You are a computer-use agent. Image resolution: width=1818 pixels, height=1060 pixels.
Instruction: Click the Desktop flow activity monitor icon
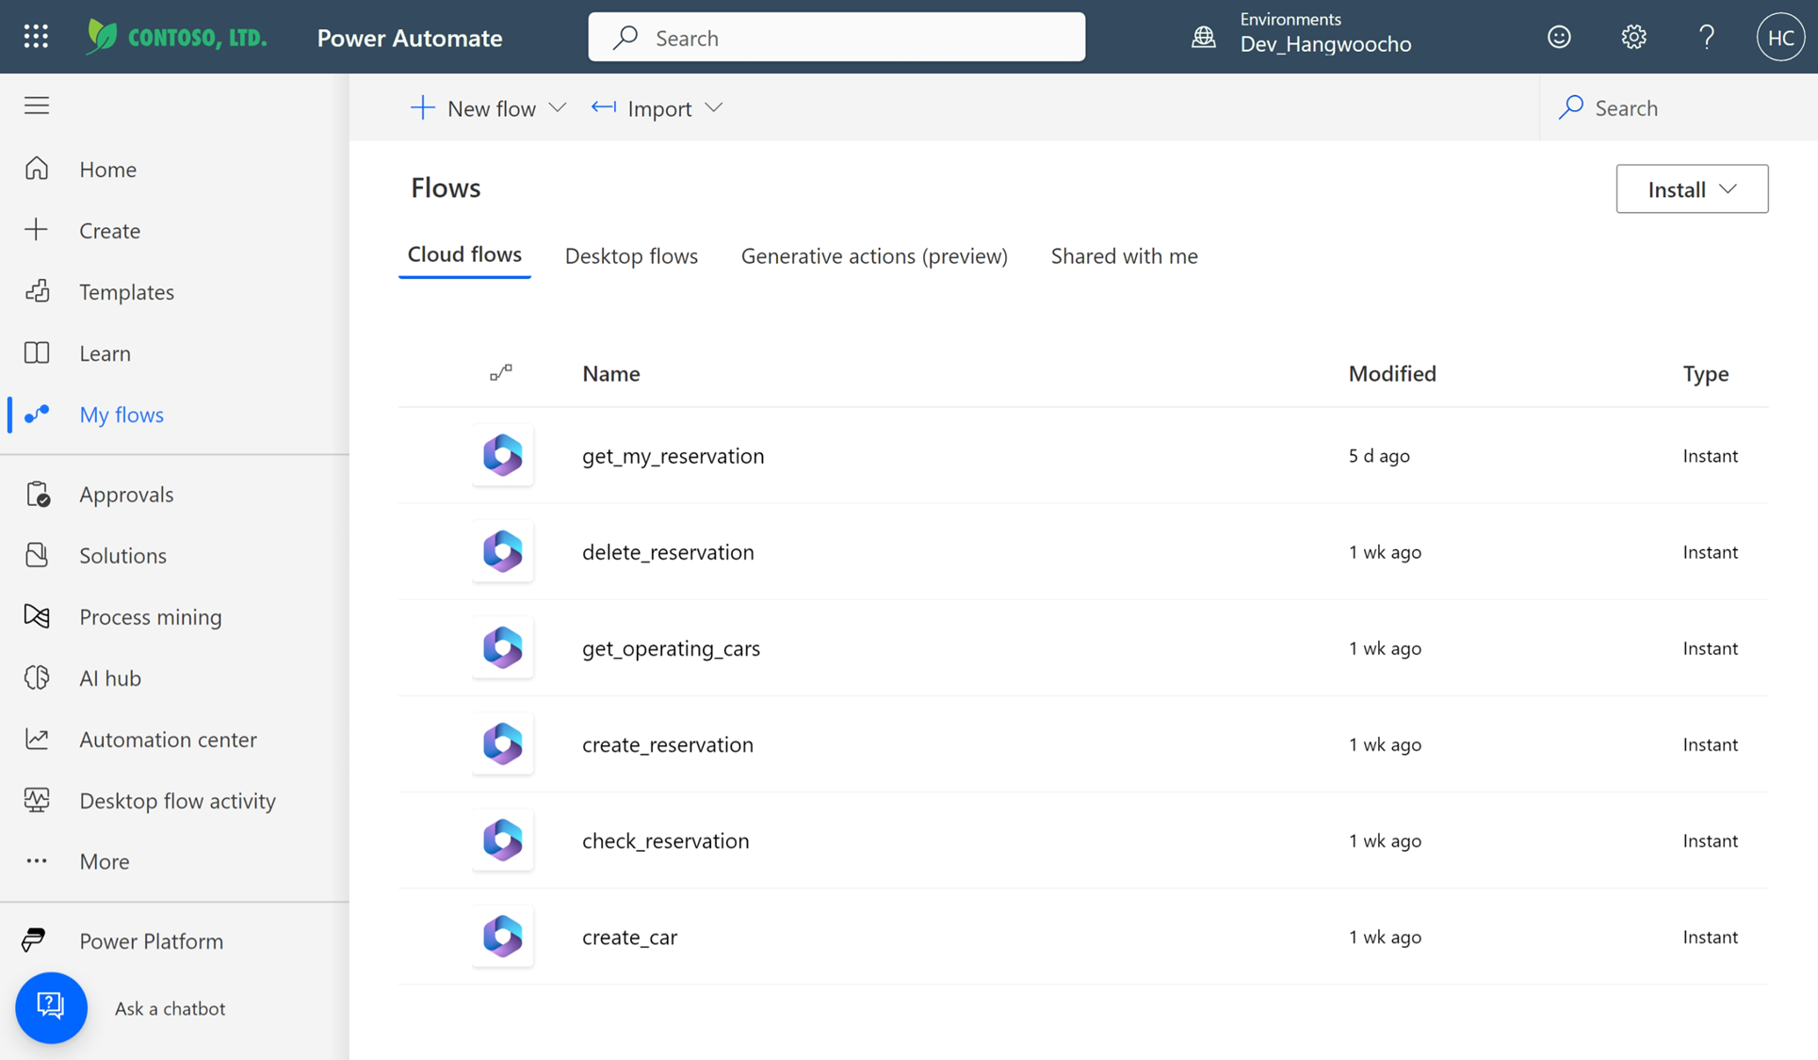pyautogui.click(x=37, y=800)
